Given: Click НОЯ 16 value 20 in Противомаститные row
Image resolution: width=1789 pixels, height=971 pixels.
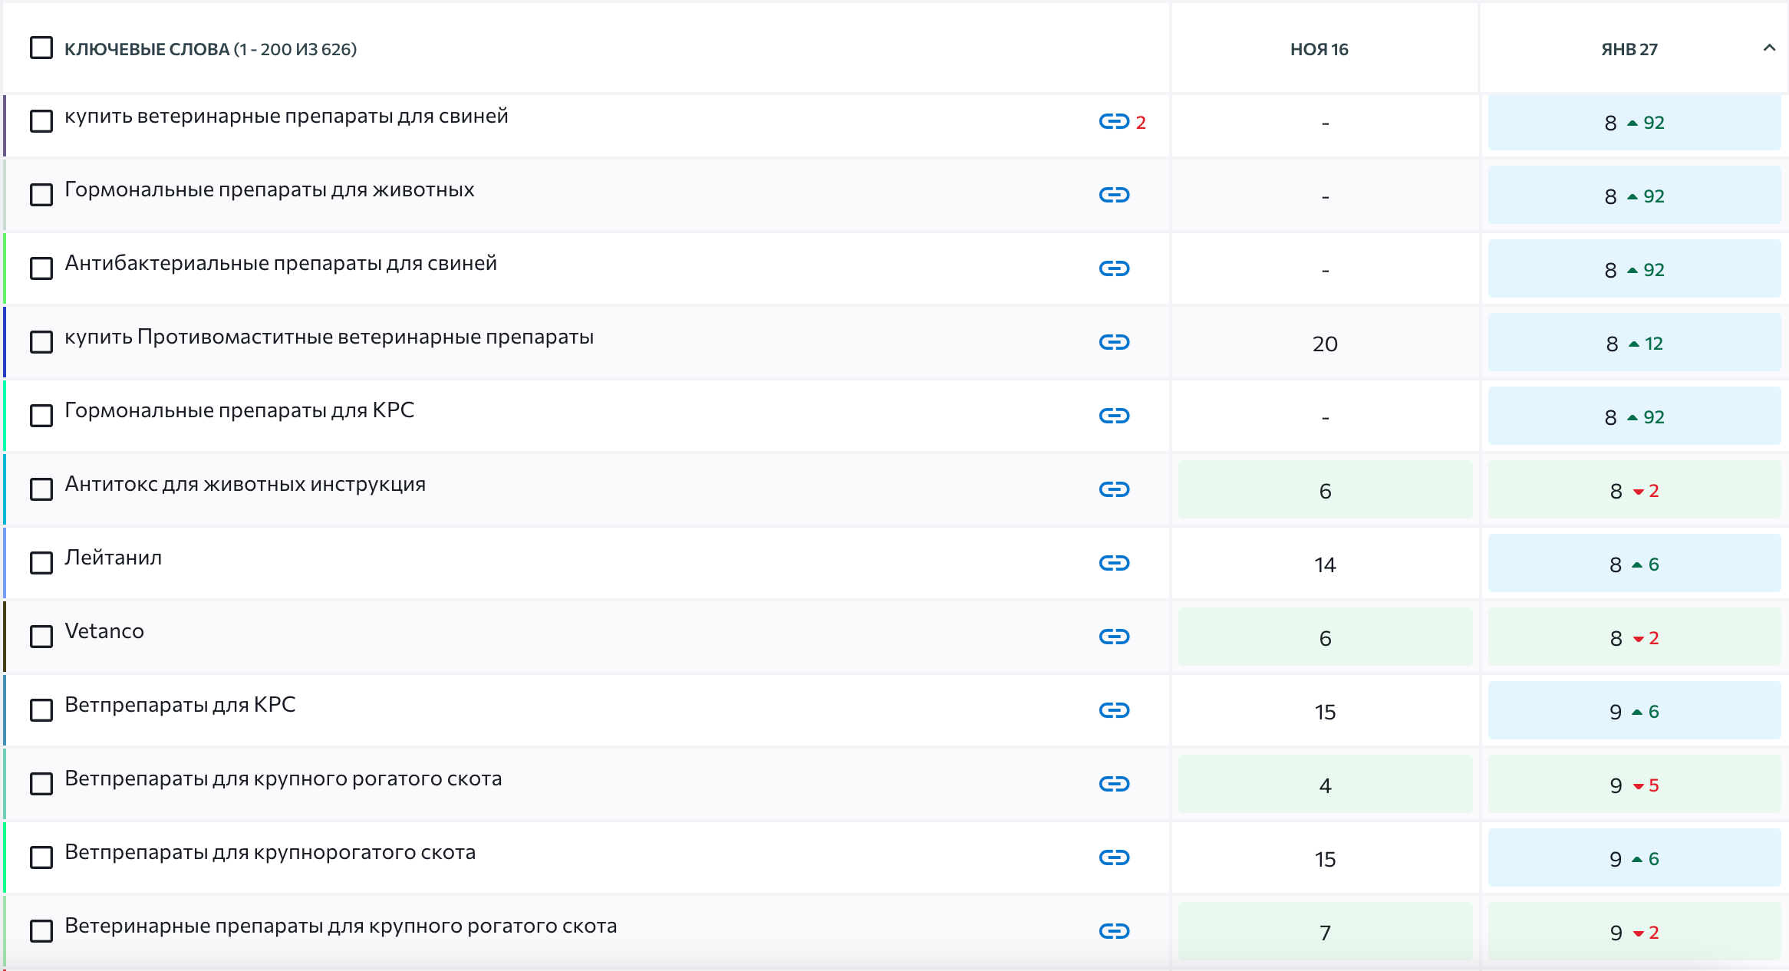Looking at the screenshot, I should click(x=1325, y=344).
